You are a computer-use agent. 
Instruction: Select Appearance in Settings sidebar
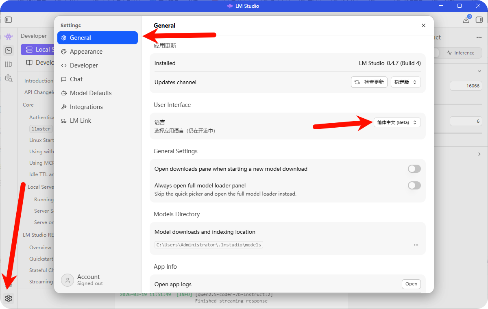point(86,52)
